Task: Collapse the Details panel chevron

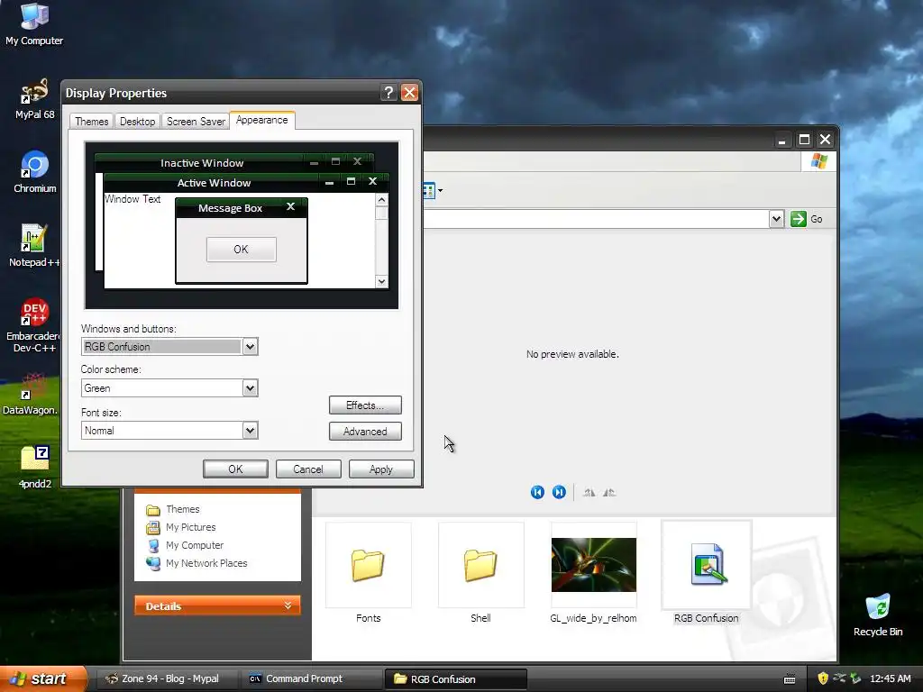Action: 288,605
